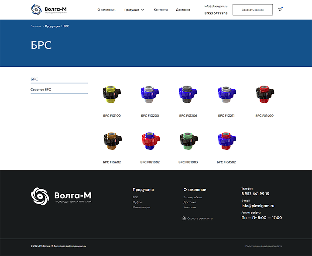Select Сварное БРС in the sidebar
The image size is (312, 256).
point(41,90)
